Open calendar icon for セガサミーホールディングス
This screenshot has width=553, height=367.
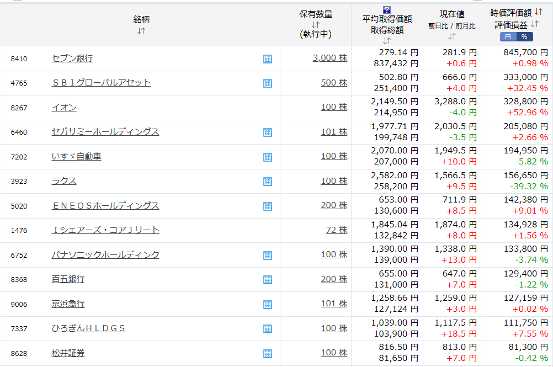(268, 132)
